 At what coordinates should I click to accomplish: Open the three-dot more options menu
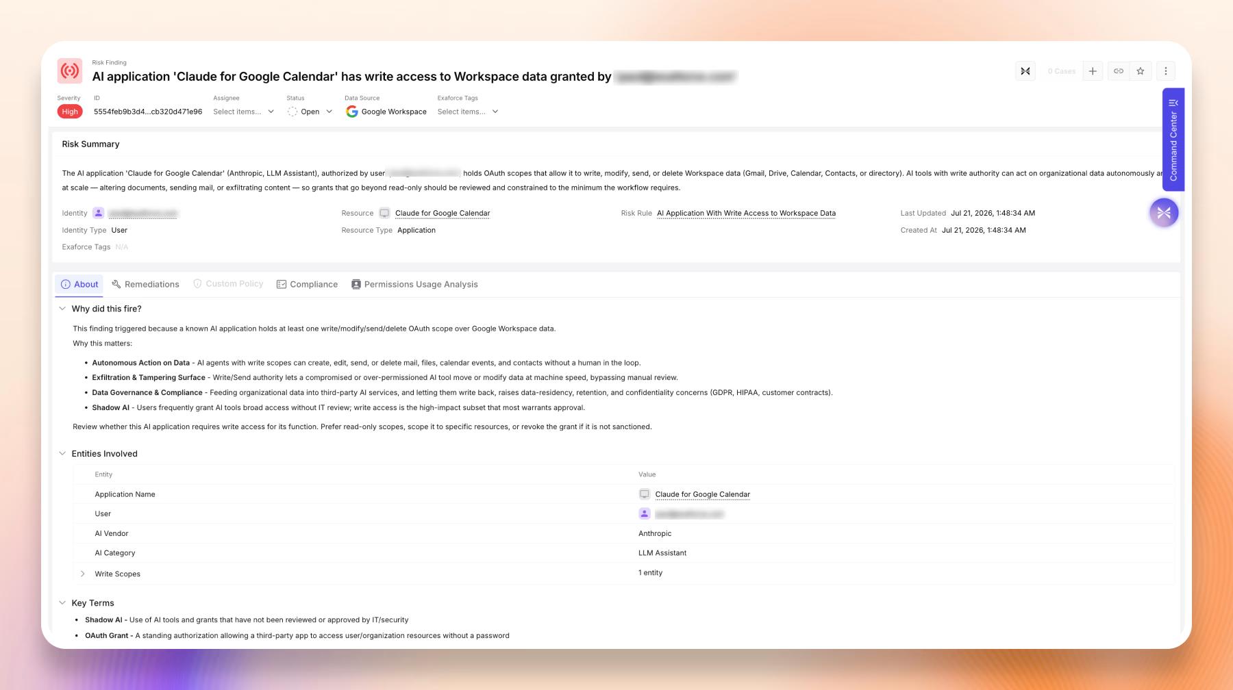[x=1166, y=71]
